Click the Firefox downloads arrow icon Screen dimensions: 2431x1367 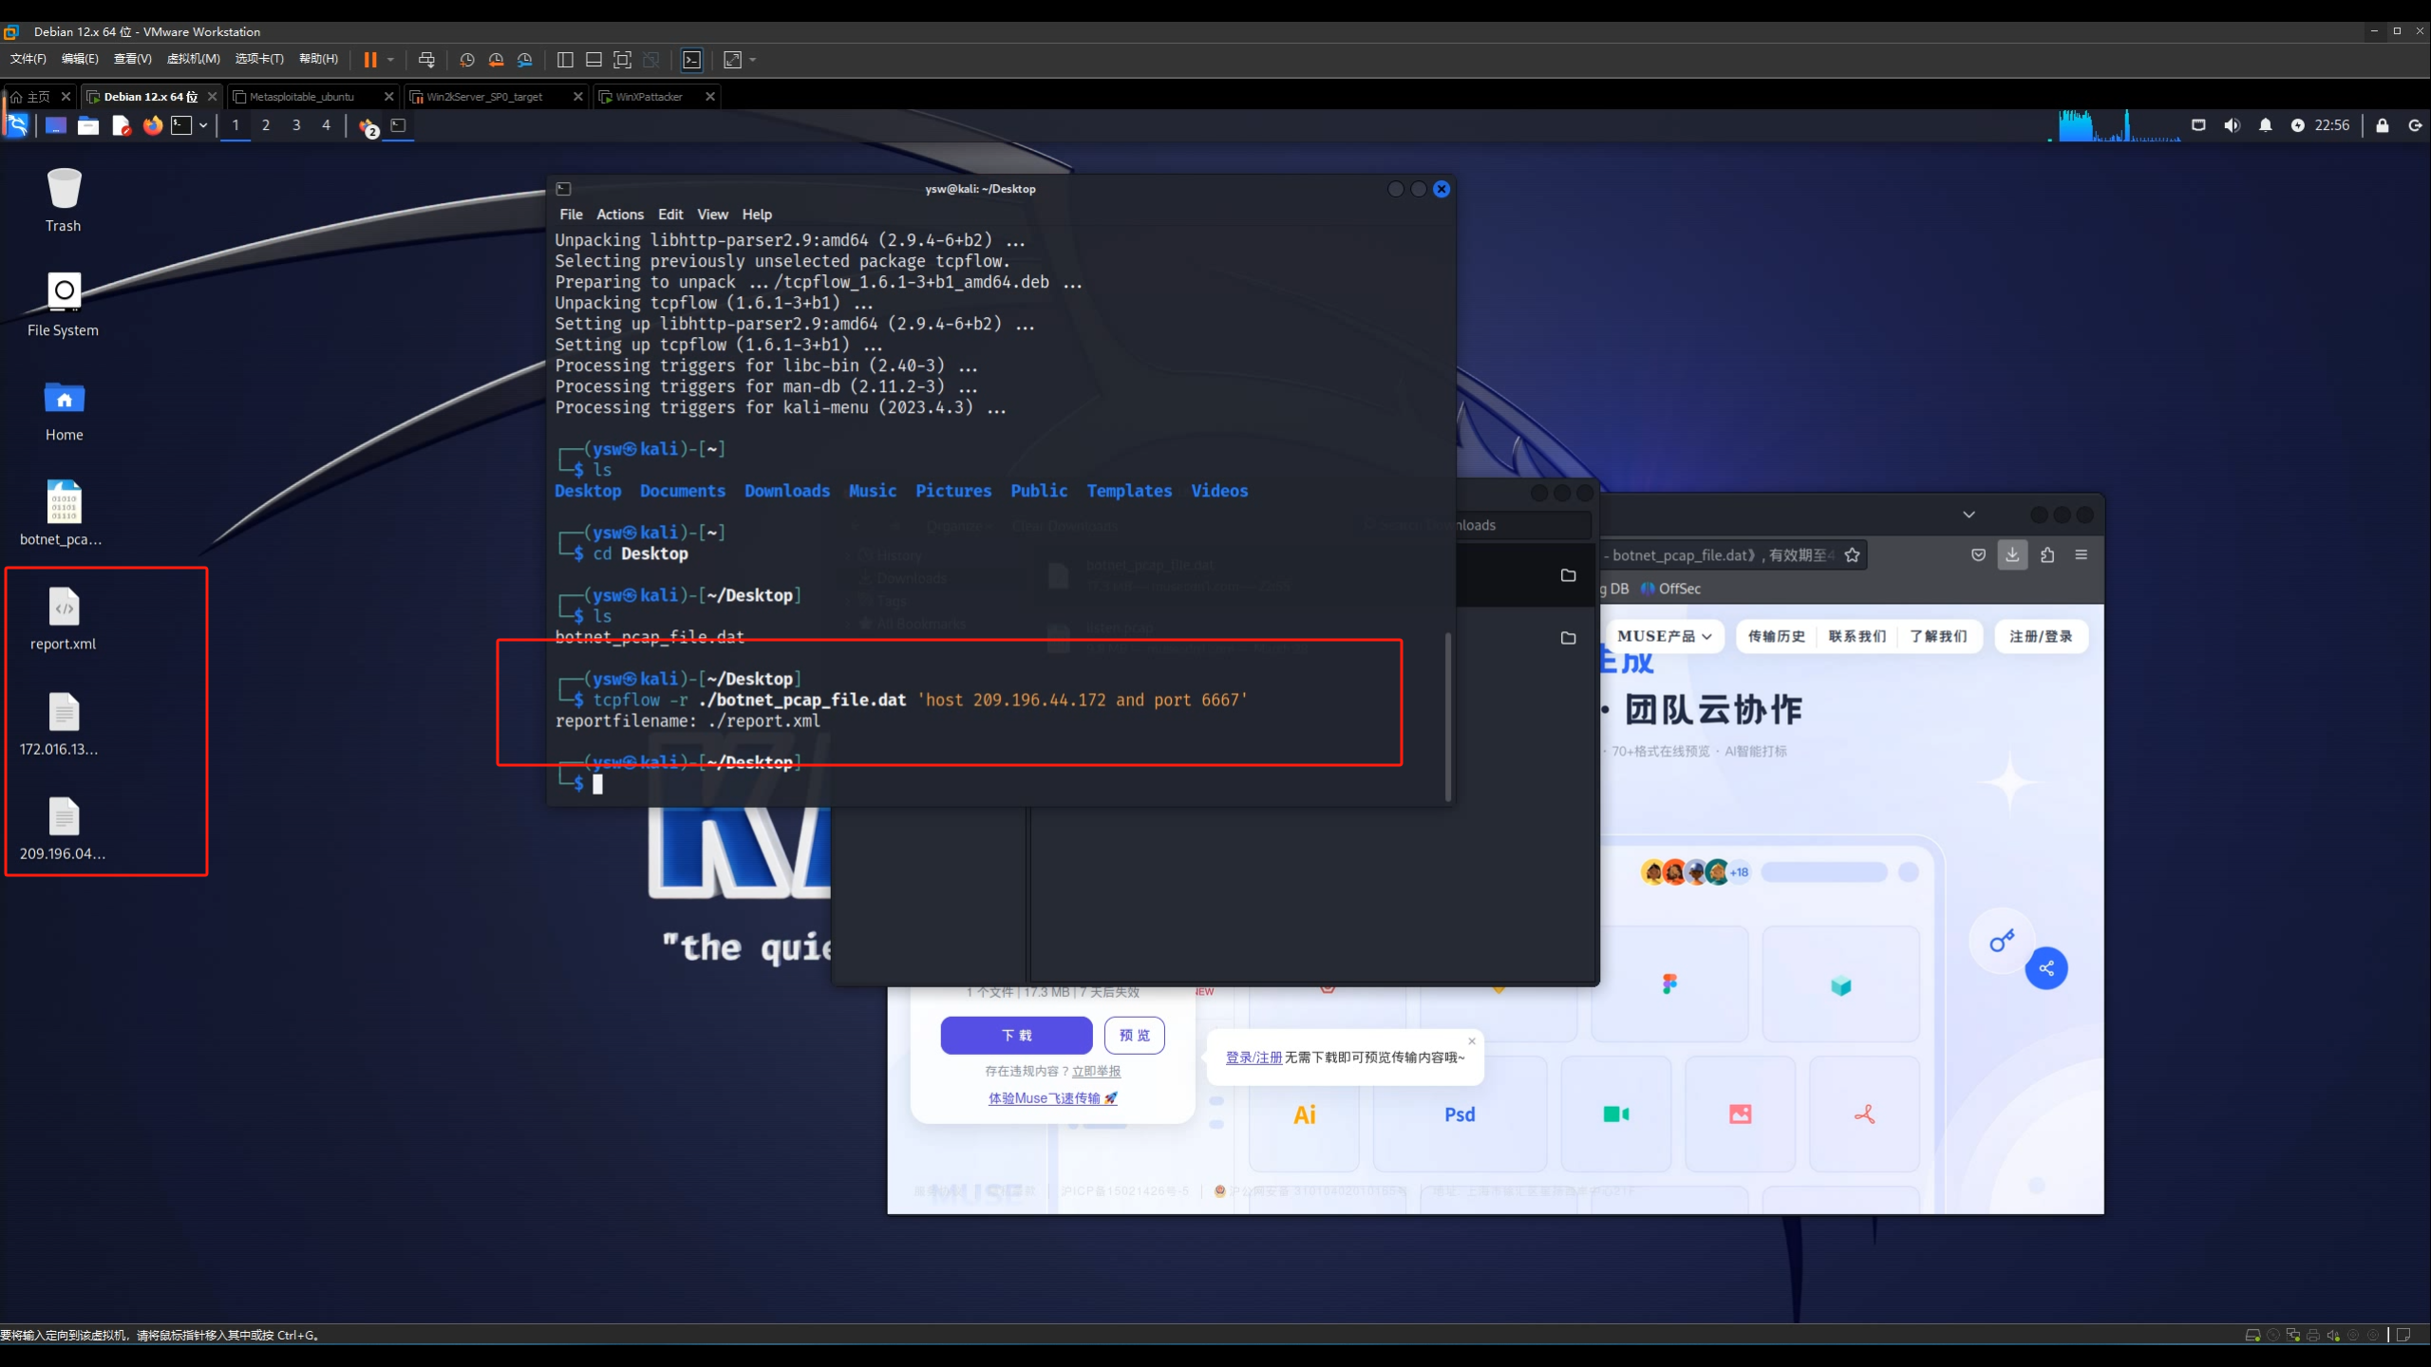pos(2011,555)
